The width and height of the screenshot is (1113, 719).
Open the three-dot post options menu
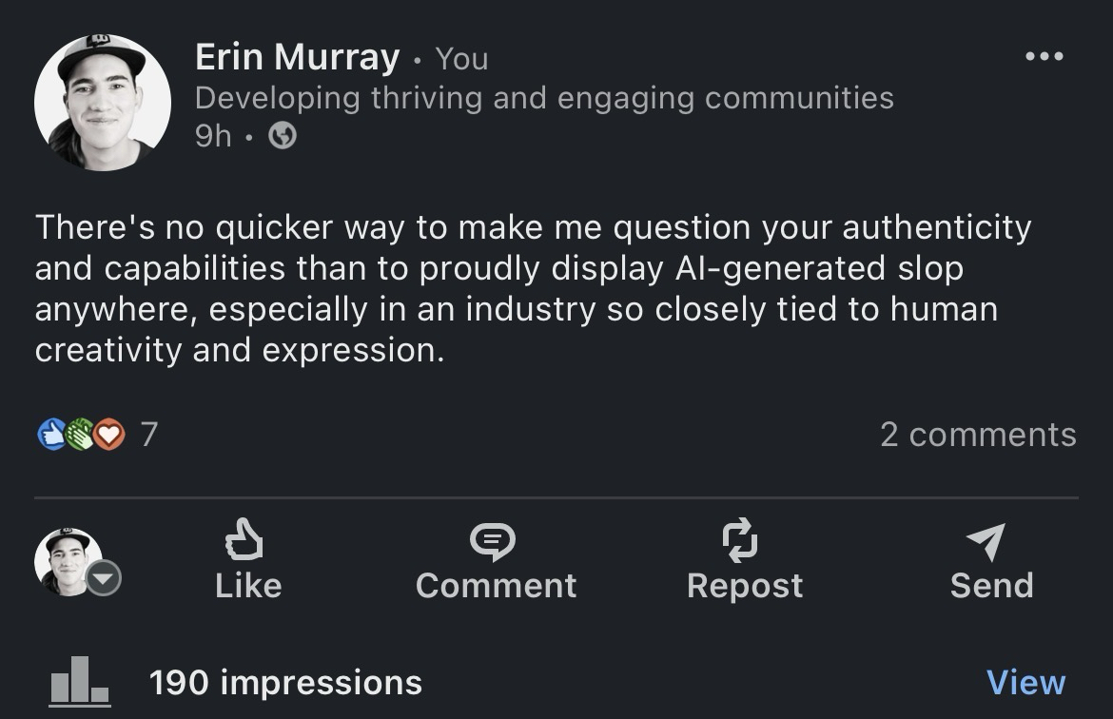(x=1044, y=57)
